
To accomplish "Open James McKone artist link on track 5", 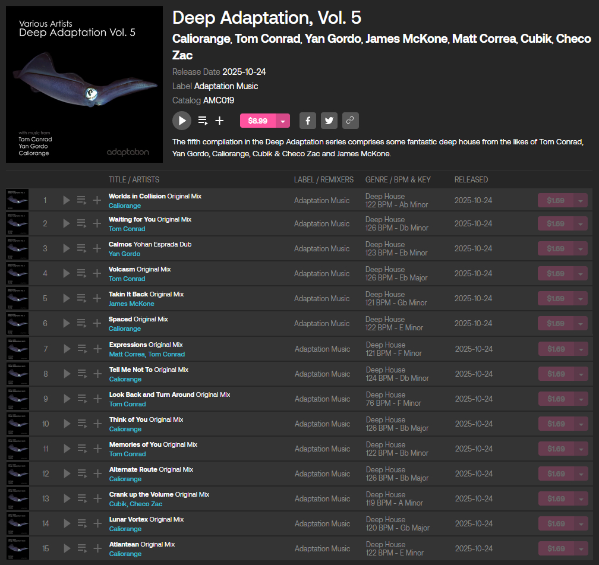I will click(131, 304).
